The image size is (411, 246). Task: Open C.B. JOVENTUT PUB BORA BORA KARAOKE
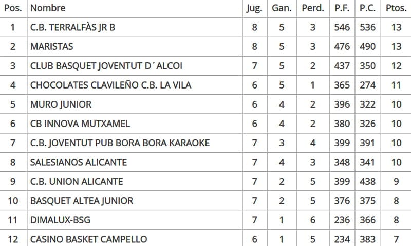[120, 143]
